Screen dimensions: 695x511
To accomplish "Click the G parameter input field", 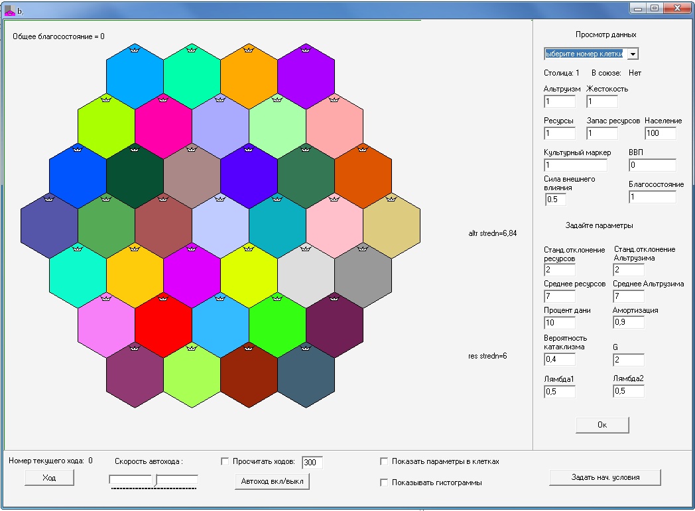I will 629,360.
